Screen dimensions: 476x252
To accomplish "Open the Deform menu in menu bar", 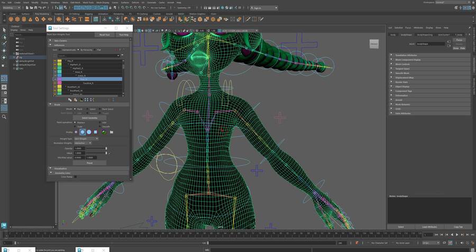I will click(x=135, y=2).
